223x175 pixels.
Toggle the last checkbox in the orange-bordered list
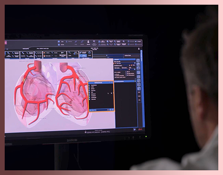[x=90, y=99]
